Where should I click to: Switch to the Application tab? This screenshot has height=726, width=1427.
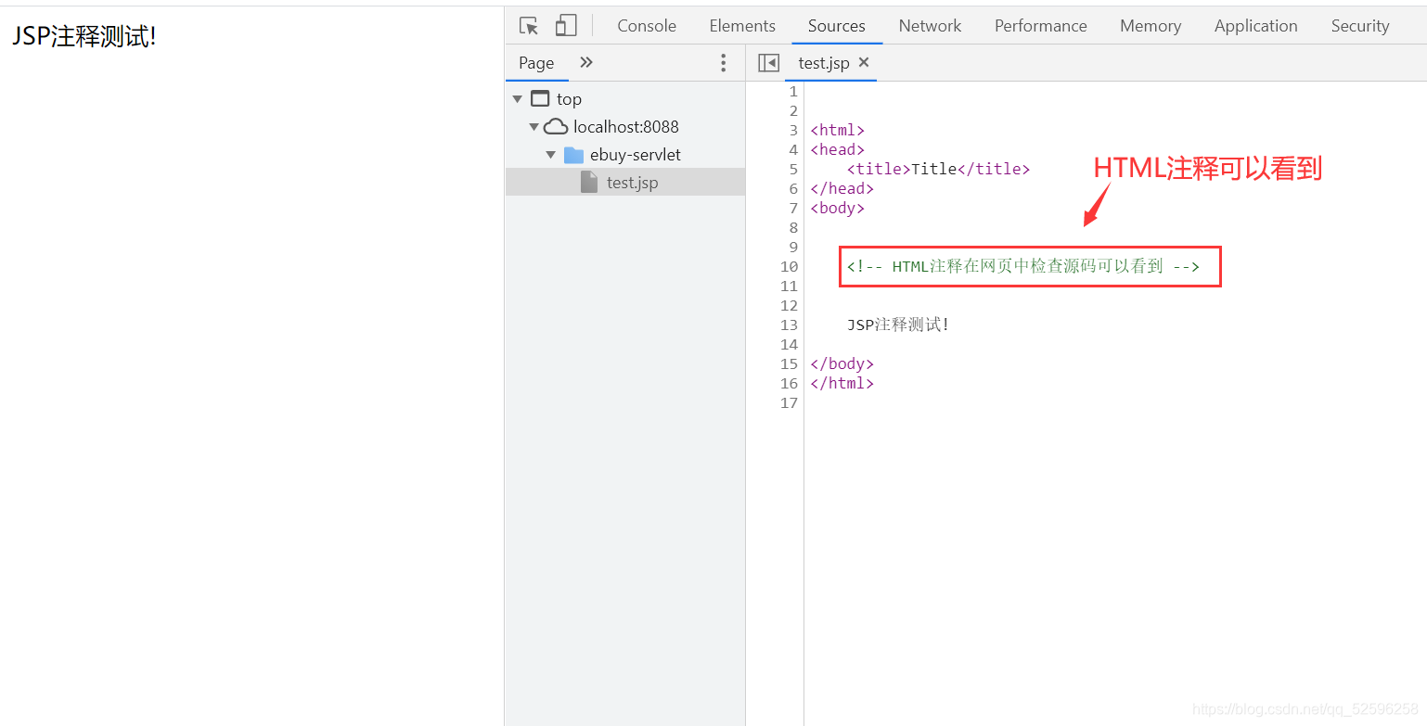[1256, 26]
